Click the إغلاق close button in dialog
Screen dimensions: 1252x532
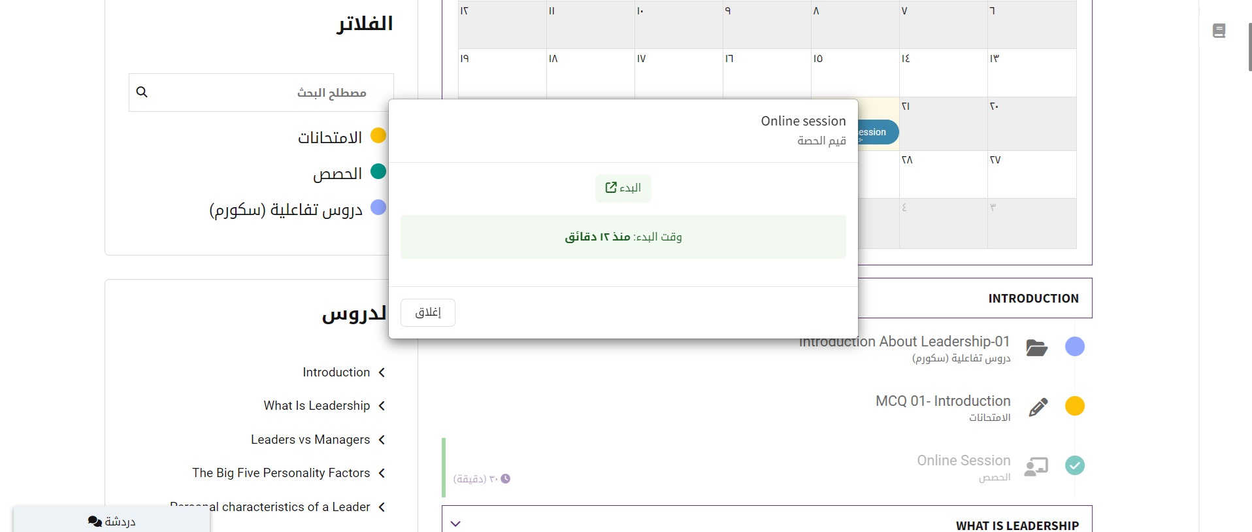(428, 312)
